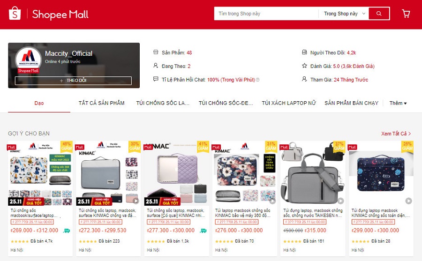Click the star icon beside Đánh Giá
This screenshot has height=261, width=422.
[304, 66]
